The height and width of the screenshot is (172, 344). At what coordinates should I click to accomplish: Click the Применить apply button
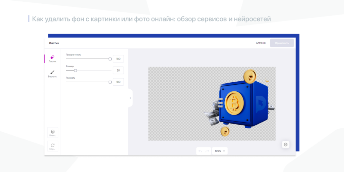pos(282,43)
